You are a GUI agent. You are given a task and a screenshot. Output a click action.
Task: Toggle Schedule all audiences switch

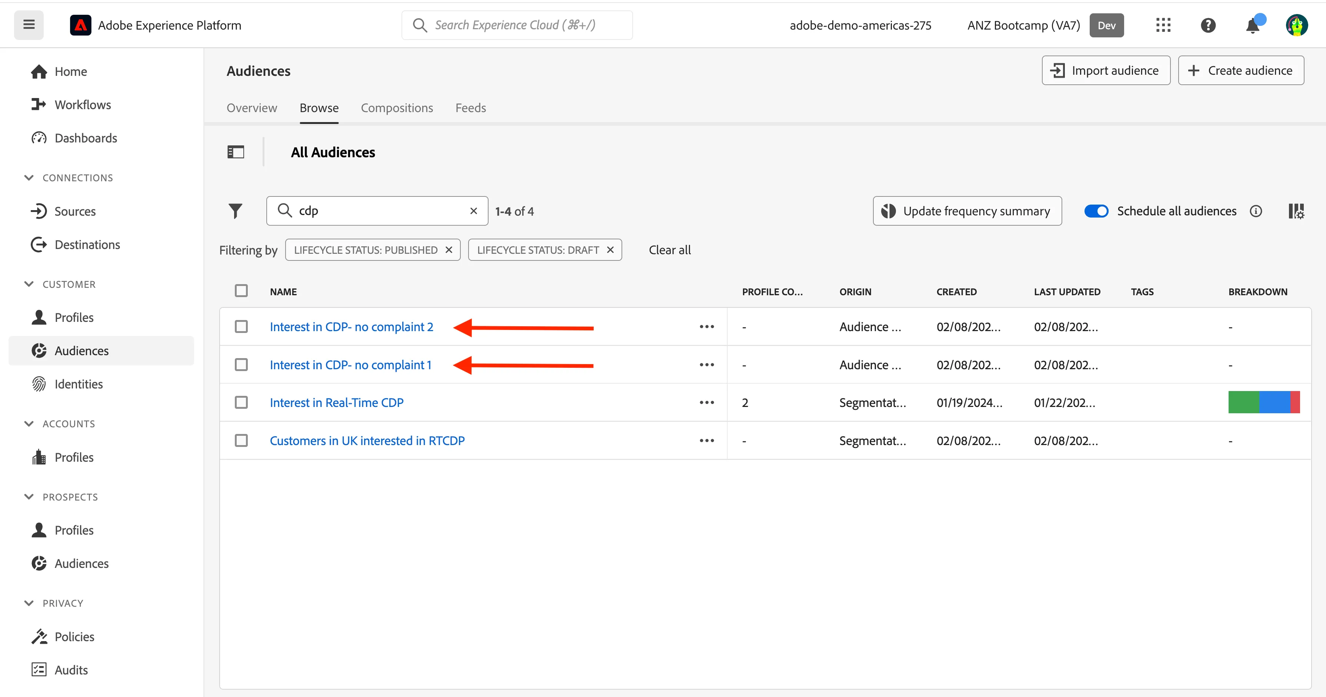(x=1096, y=211)
